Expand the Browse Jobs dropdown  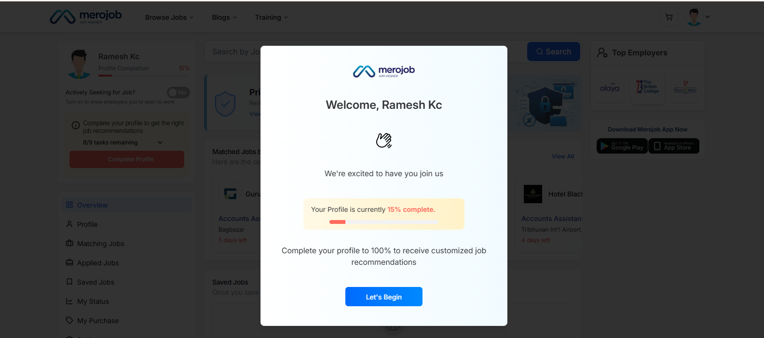tap(169, 17)
